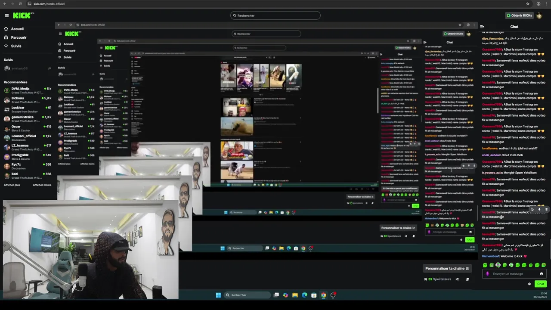
Task: Open Balti channel in Recommandées
Action: 28,176
